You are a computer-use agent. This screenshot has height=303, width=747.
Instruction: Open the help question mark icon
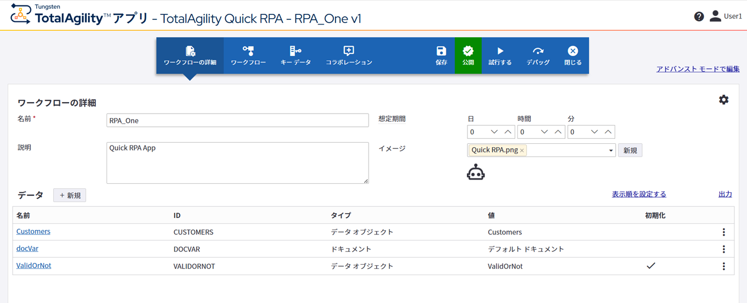point(699,16)
